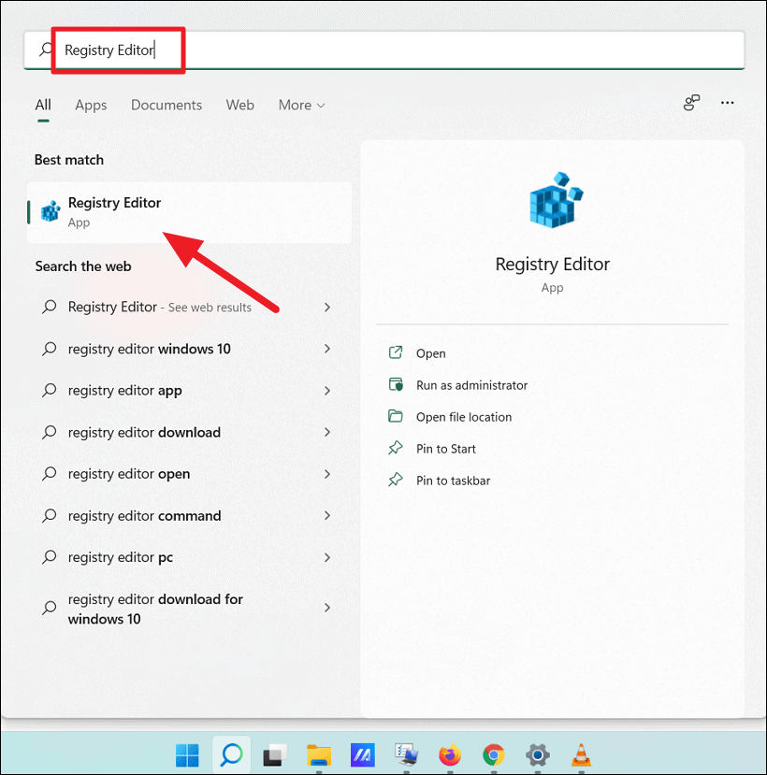Click the large Registry Editor icon in preview
This screenshot has width=767, height=775.
[556, 200]
